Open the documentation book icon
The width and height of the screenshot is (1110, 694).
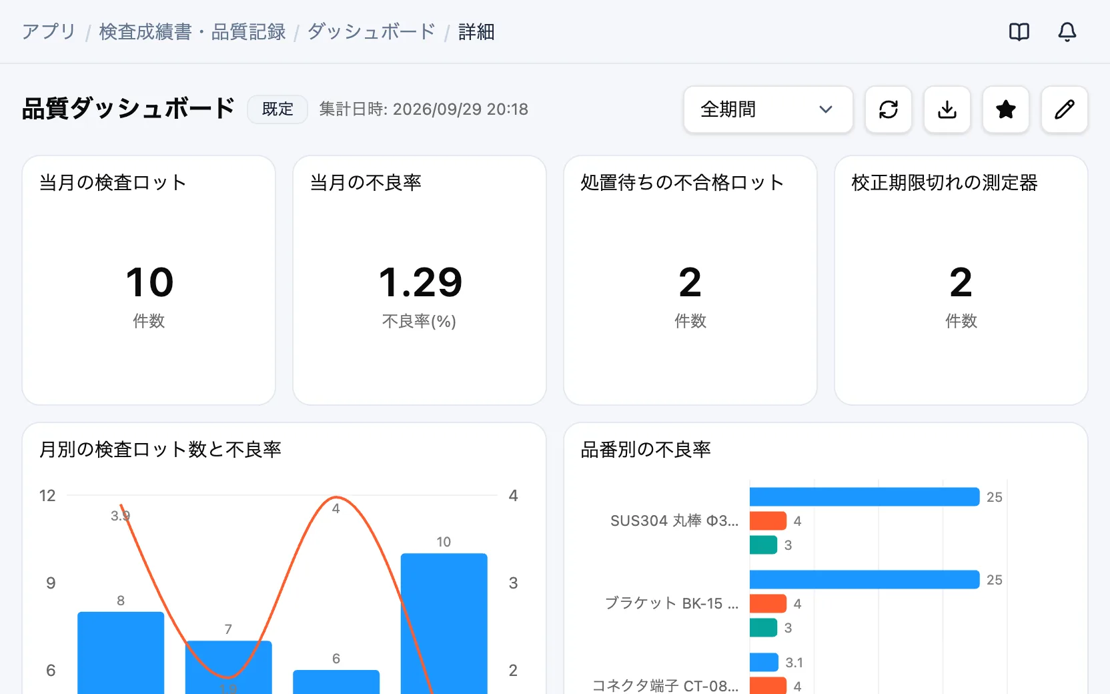[1019, 32]
